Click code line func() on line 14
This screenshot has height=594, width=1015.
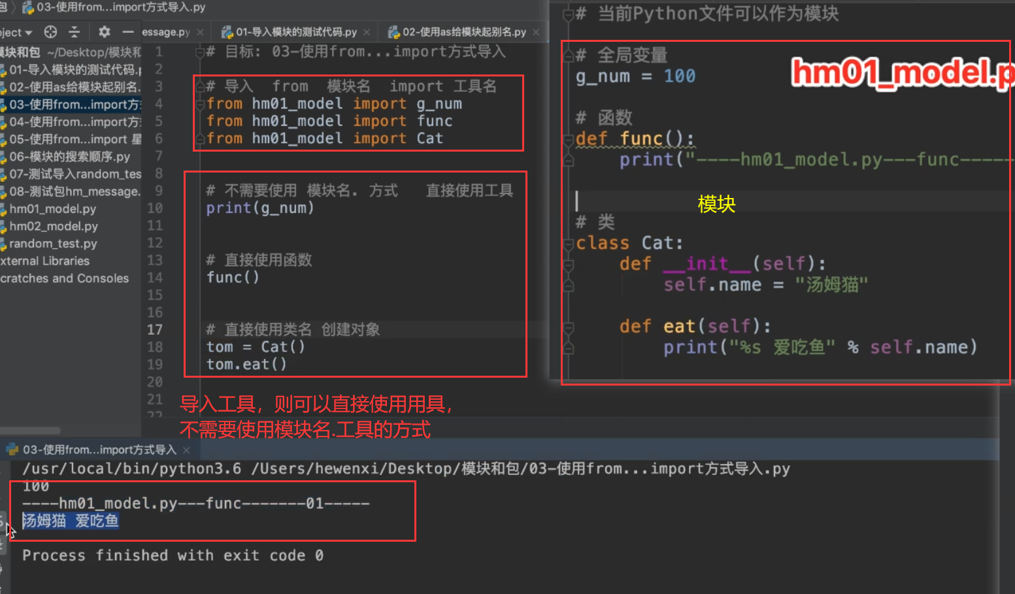pyautogui.click(x=233, y=278)
